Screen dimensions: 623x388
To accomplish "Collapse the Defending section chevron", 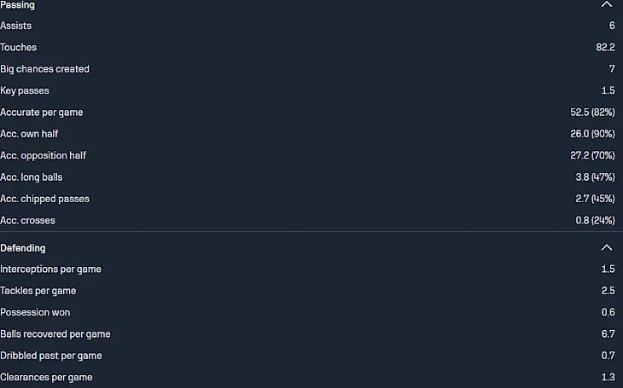I will (606, 247).
